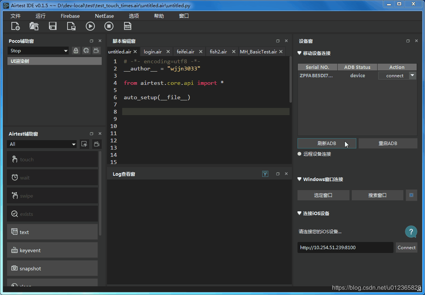Click the Windows window frame select icon
Image resolution: width=425 pixels, height=295 pixels.
pyautogui.click(x=411, y=195)
